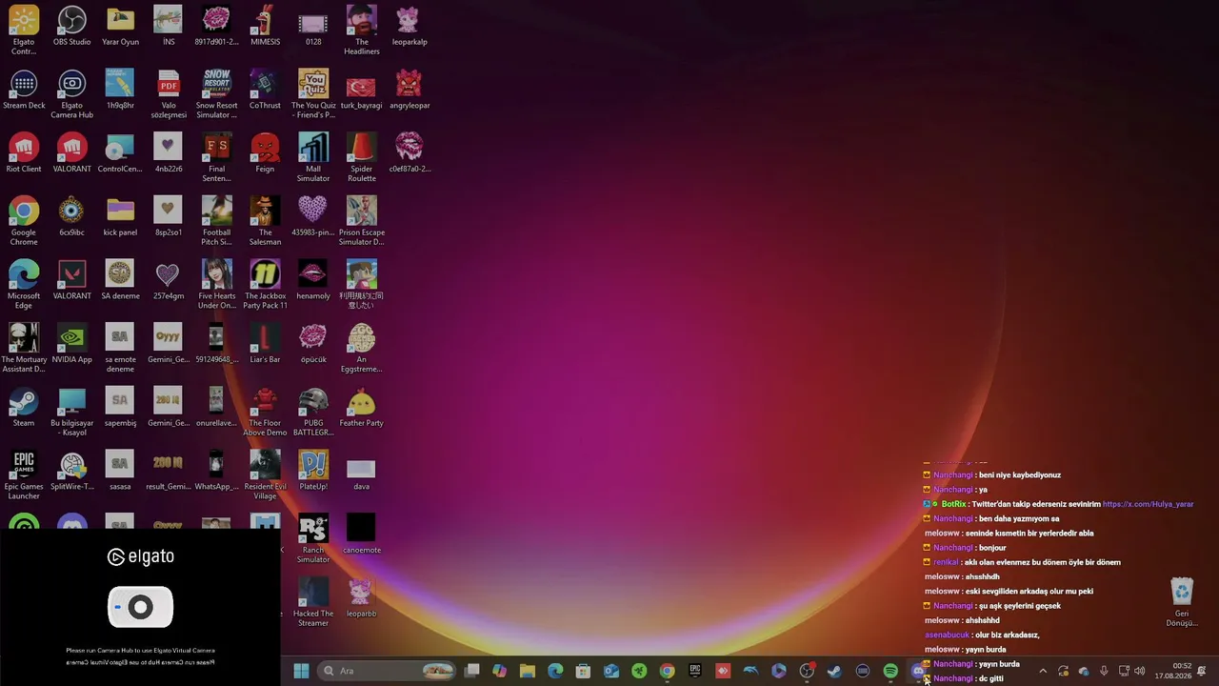Open the volume tray icon

(x=1140, y=671)
